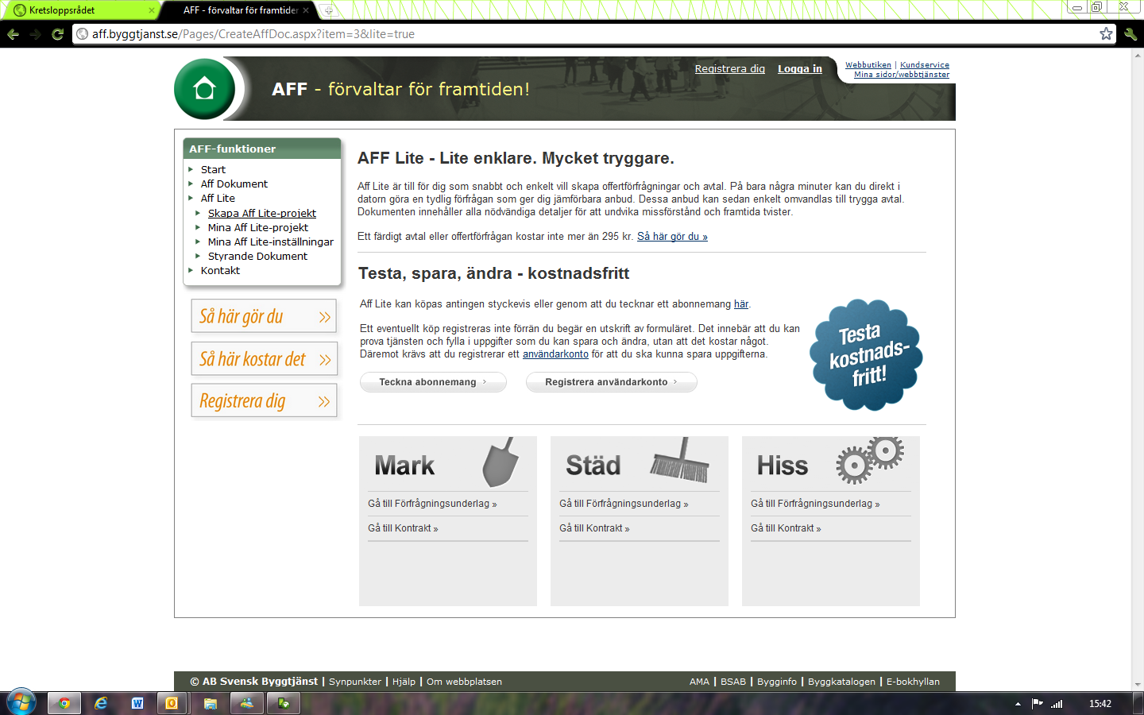This screenshot has width=1144, height=715.
Task: Follow inline Så här gör du » link
Action: point(672,237)
